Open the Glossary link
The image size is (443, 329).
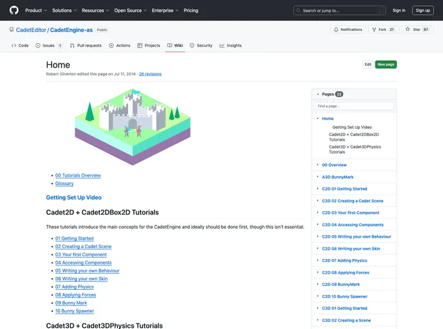click(64, 183)
